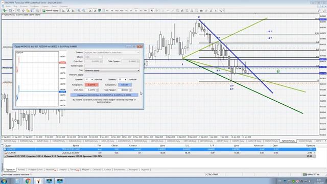
Task: Expand the right Уровень points dropdown
Action: click(125, 80)
